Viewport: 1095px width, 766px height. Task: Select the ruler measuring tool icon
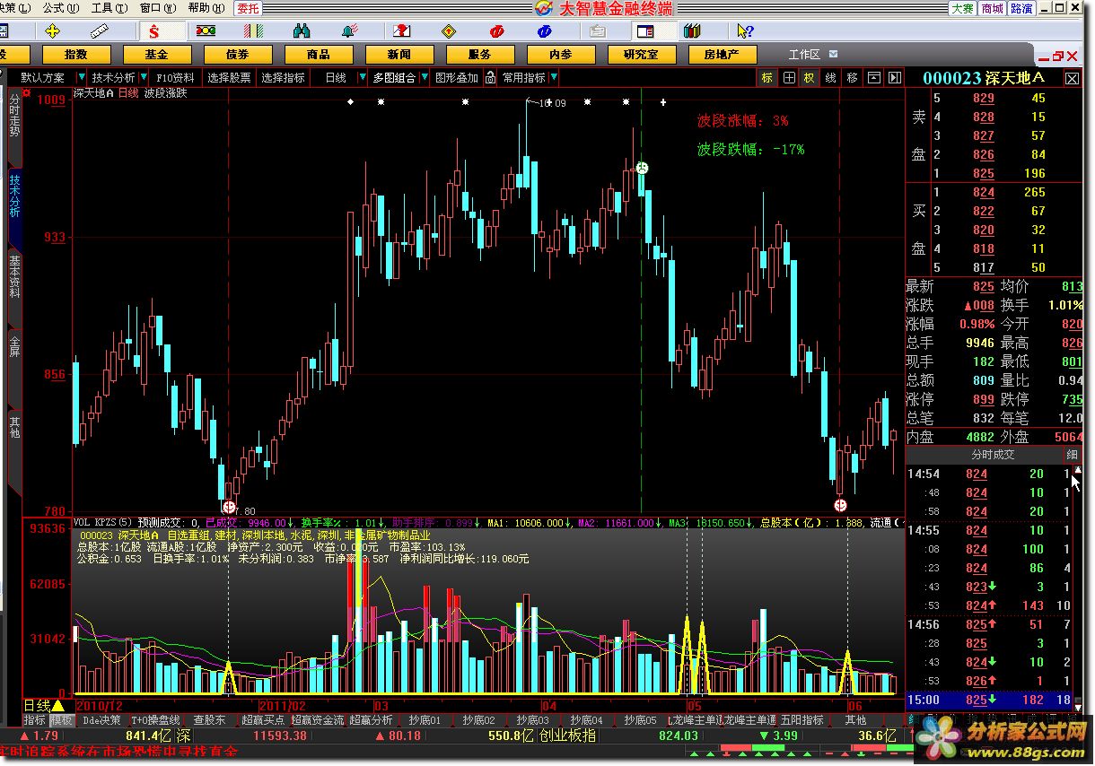pyautogui.click(x=100, y=31)
